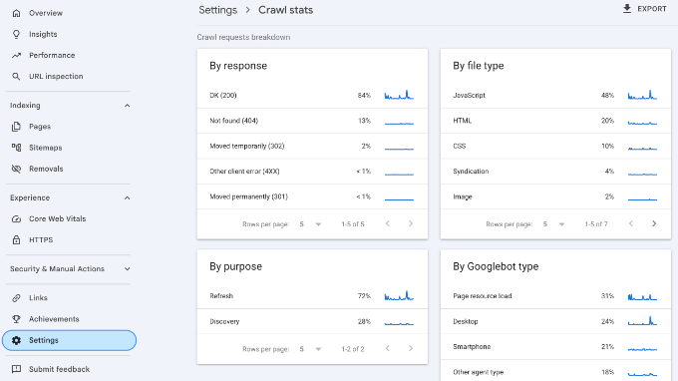Click previous page arrow in By purpose

point(388,348)
